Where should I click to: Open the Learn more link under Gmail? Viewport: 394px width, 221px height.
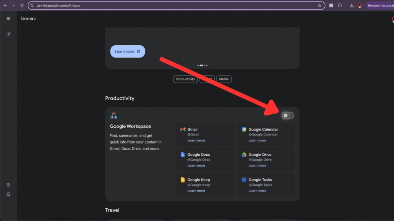pyautogui.click(x=196, y=140)
